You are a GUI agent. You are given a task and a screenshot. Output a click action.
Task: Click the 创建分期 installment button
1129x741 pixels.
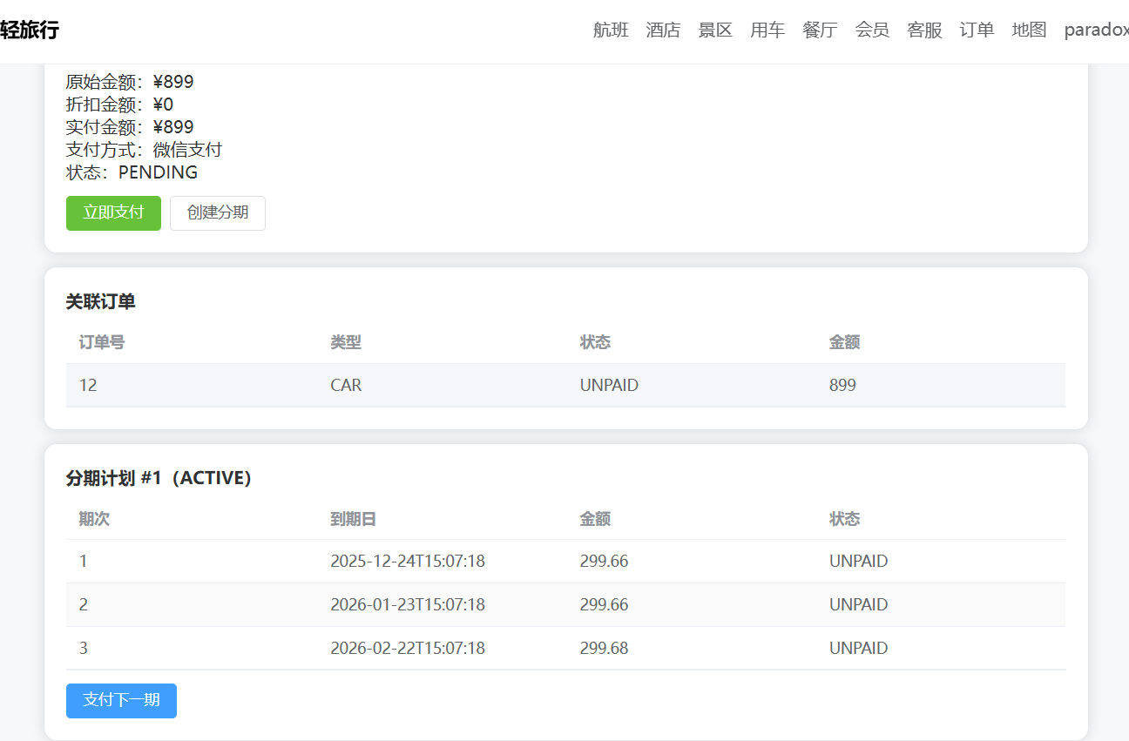click(217, 213)
